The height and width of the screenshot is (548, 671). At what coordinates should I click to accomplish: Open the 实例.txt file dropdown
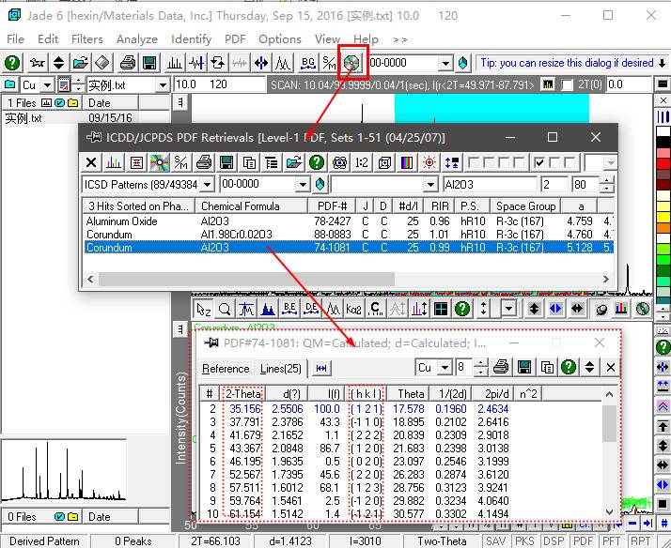[x=163, y=85]
